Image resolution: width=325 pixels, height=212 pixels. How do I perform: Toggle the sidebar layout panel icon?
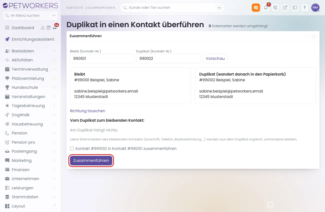pos(295,8)
